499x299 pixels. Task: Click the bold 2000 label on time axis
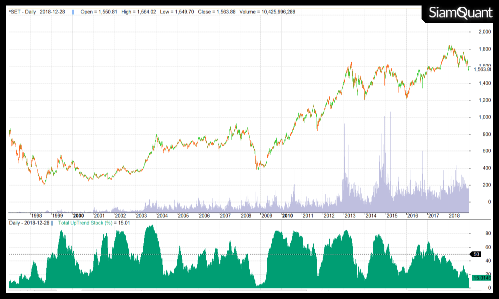coord(78,216)
